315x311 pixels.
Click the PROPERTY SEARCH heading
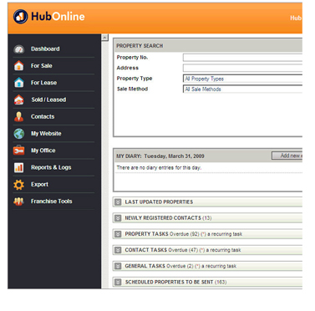tap(140, 46)
